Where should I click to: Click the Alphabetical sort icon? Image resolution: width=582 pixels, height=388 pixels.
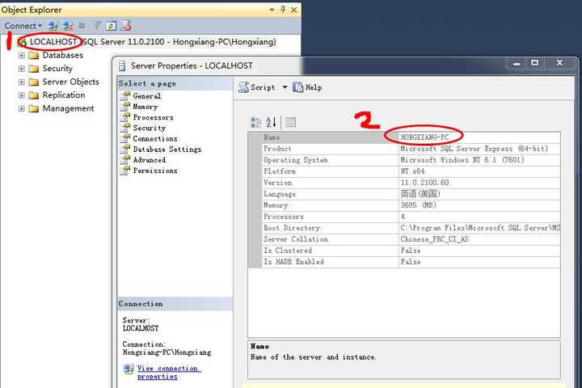point(272,122)
